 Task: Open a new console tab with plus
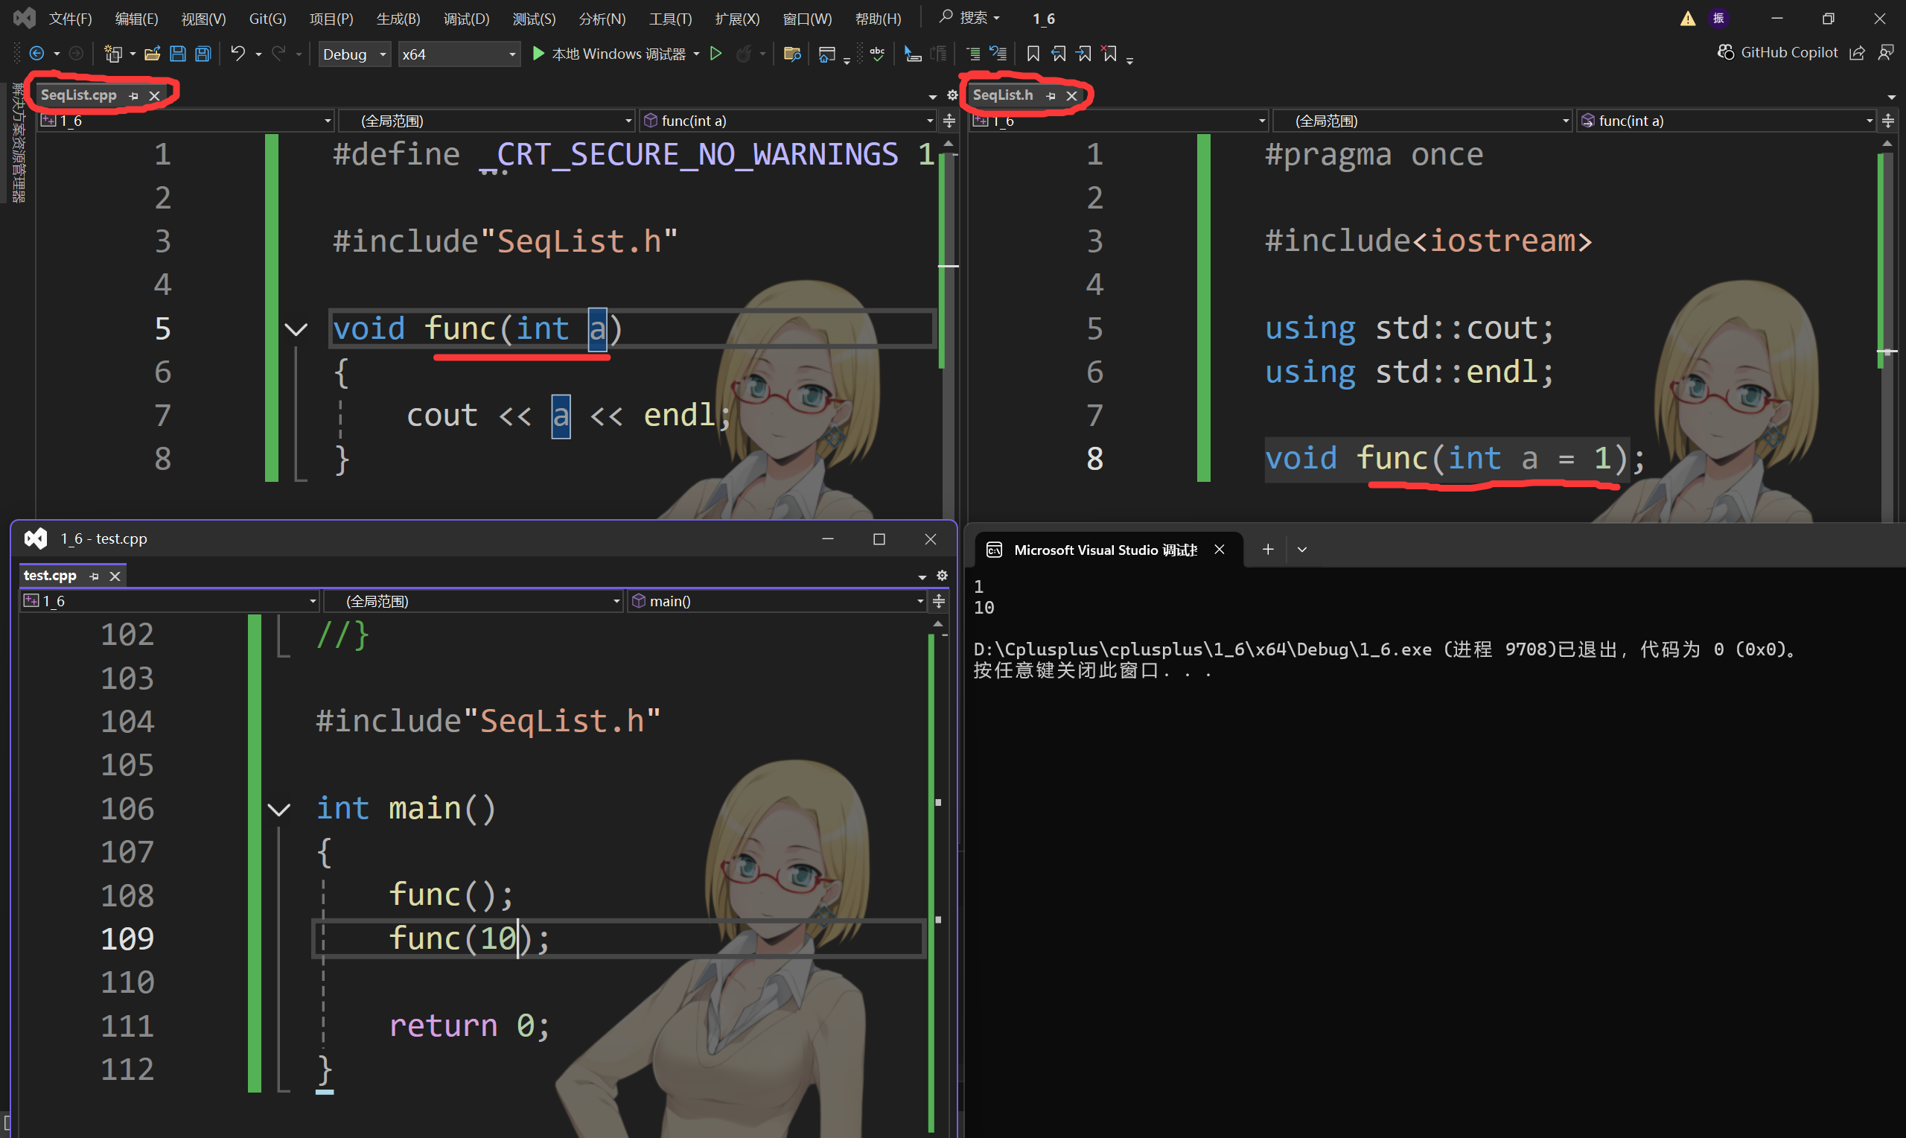[1268, 549]
